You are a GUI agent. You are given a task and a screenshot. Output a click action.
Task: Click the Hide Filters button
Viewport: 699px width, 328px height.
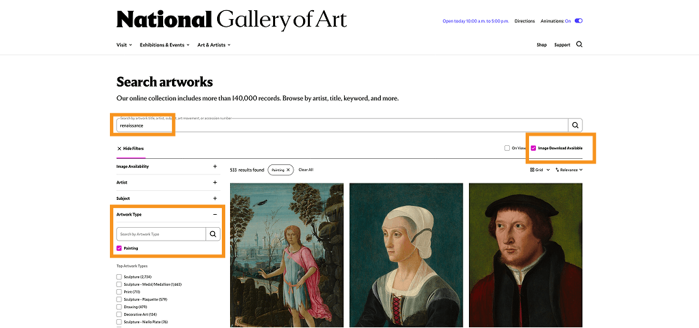click(130, 149)
